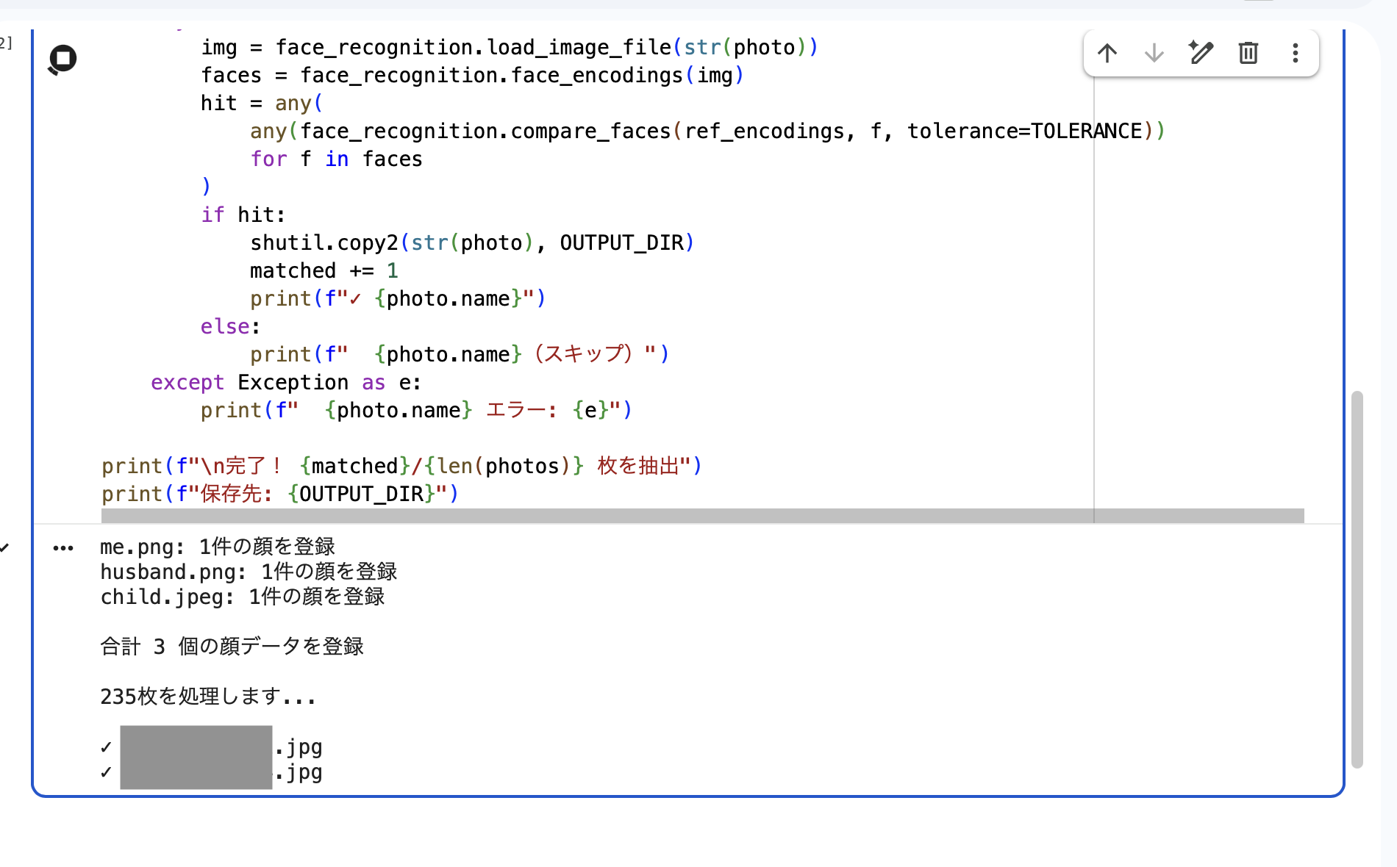Click the "235枚を処理します..." output text
Viewport: 1397px width, 867px height.
207,697
